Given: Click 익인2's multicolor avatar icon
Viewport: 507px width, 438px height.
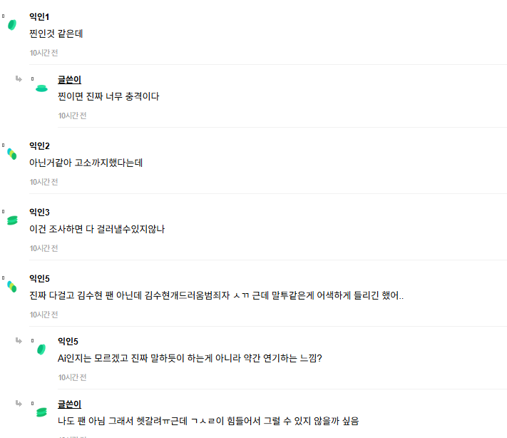Looking at the screenshot, I should point(12,154).
